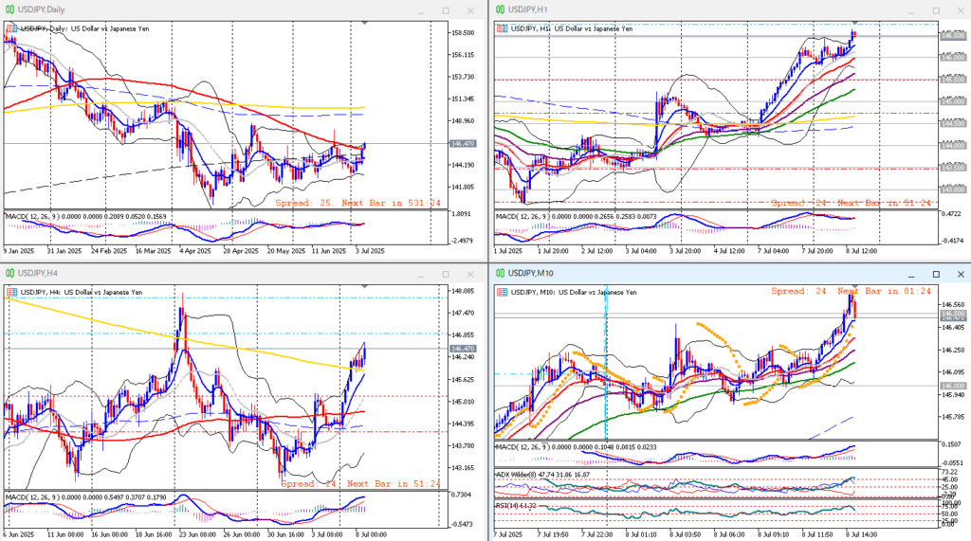Activate the USDJPY,H1 window title text
This screenshot has height=541, width=971.
(x=527, y=9)
